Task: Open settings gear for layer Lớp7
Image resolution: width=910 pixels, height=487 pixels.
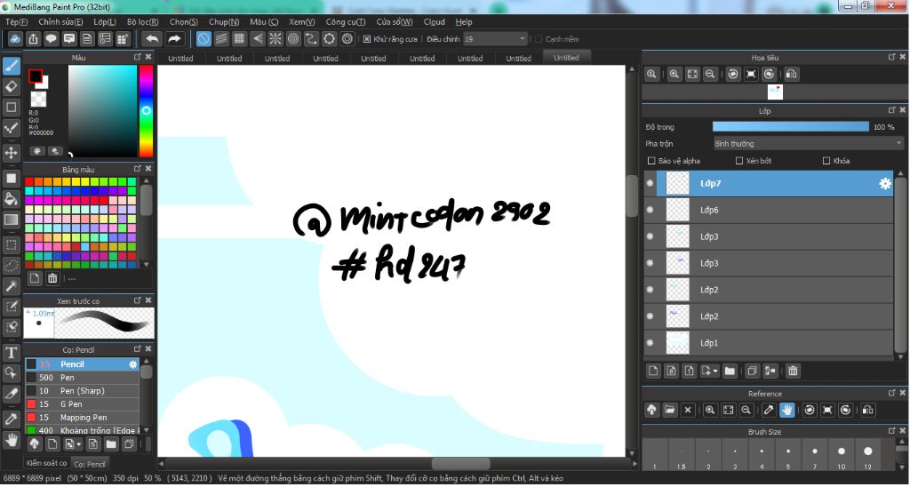Action: tap(884, 183)
